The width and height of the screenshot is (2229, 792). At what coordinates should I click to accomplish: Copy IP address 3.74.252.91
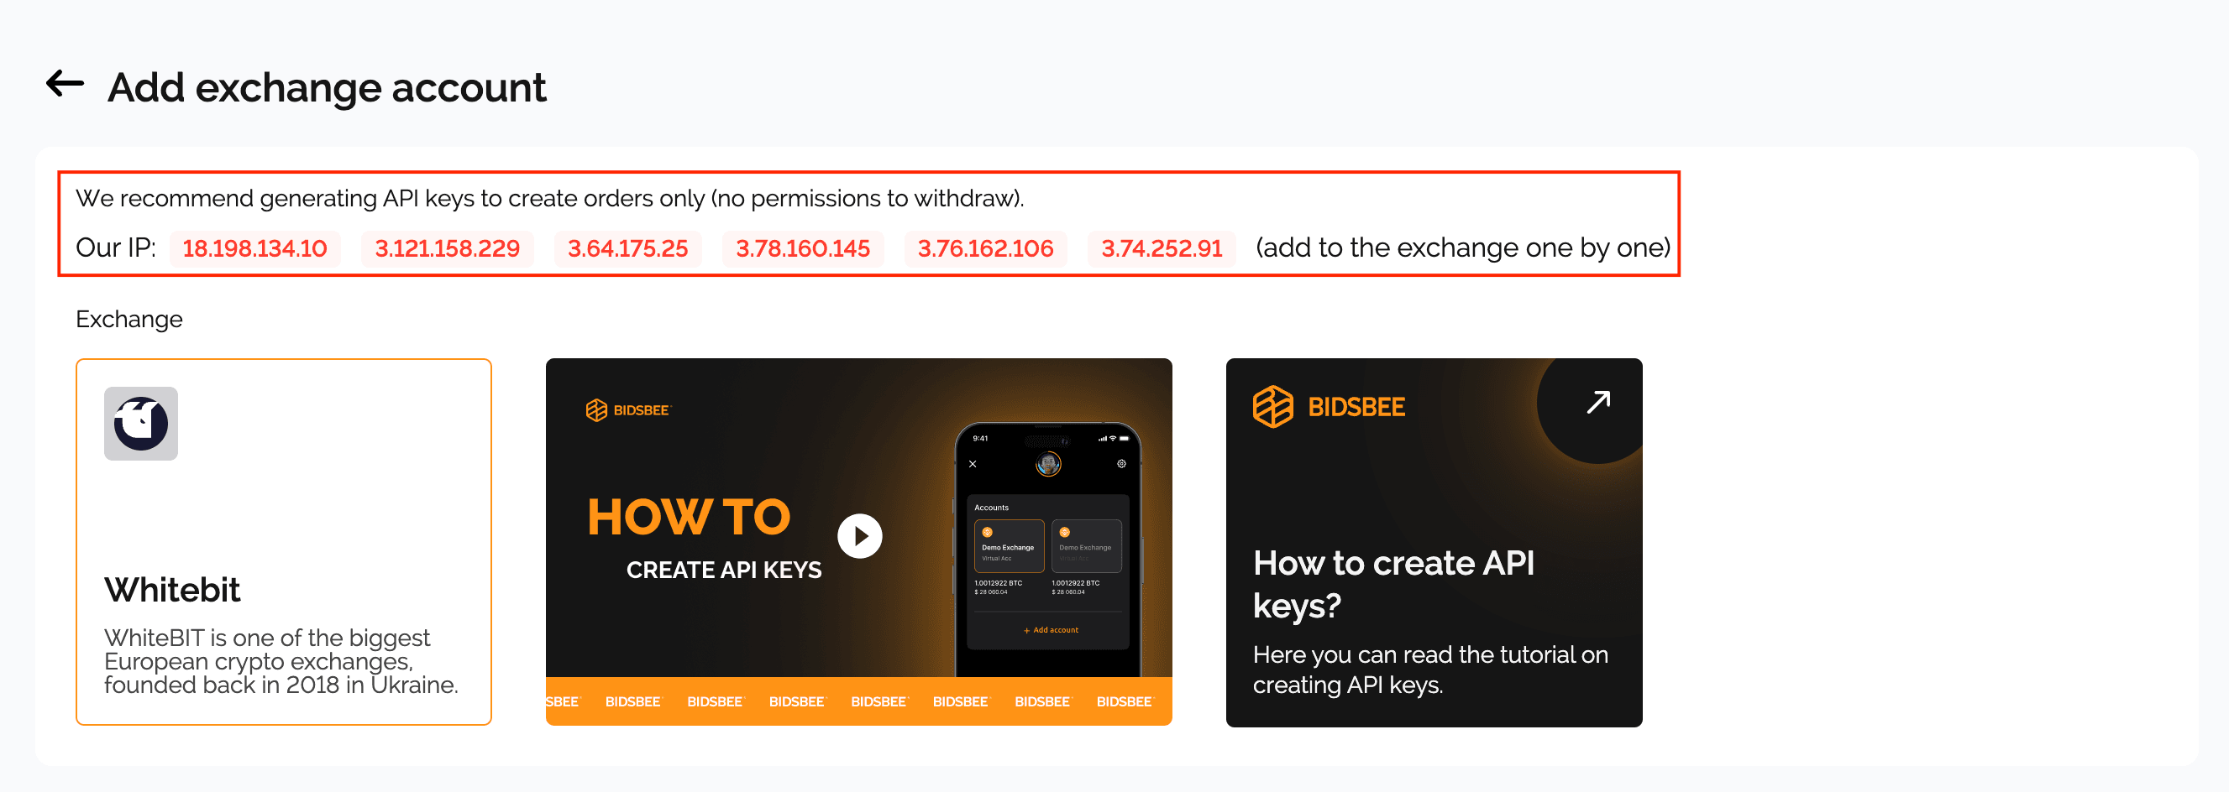click(1162, 249)
